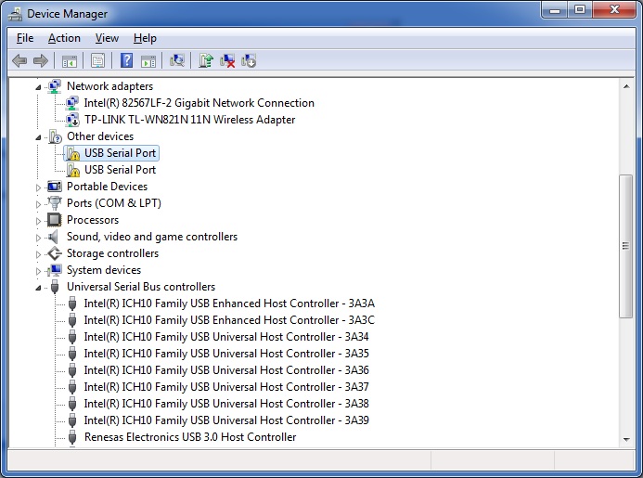Select USB Enhanced Host Controller - 3A3A
This screenshot has width=643, height=478.
point(229,304)
